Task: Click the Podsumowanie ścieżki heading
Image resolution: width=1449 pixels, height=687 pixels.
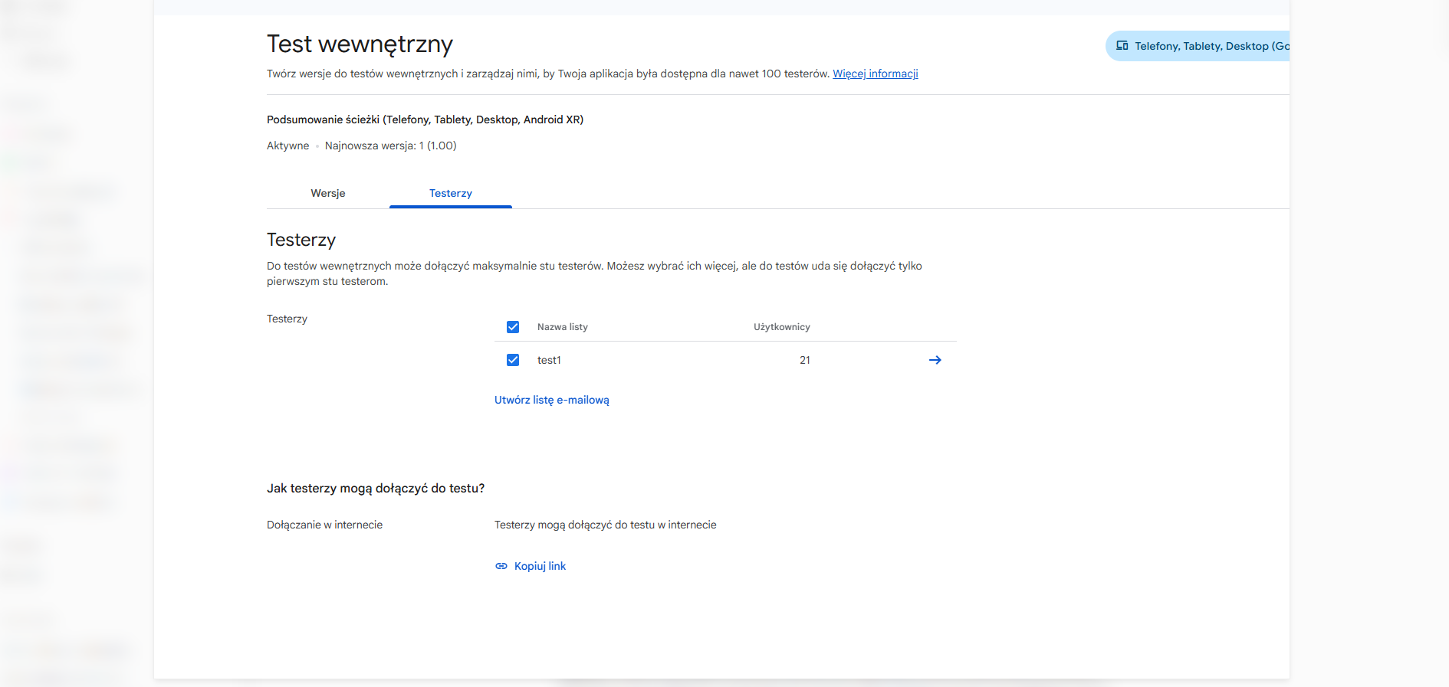Action: tap(425, 119)
